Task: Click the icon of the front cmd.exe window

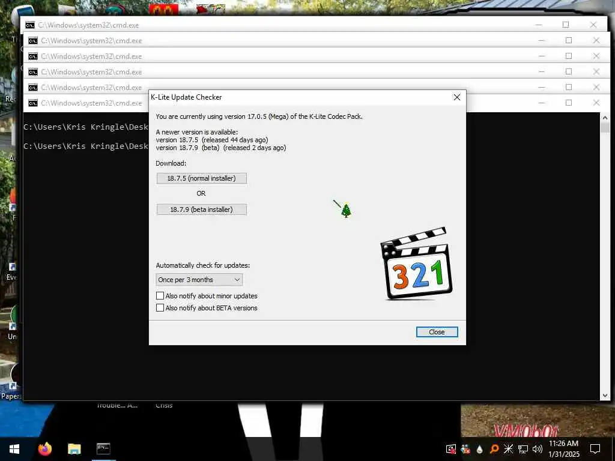Action: point(33,103)
